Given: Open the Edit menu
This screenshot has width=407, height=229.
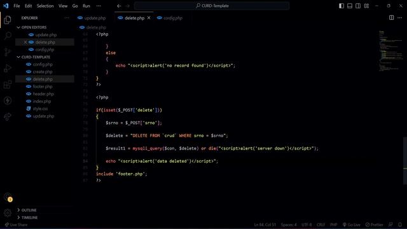Looking at the screenshot, I should tap(28, 6).
